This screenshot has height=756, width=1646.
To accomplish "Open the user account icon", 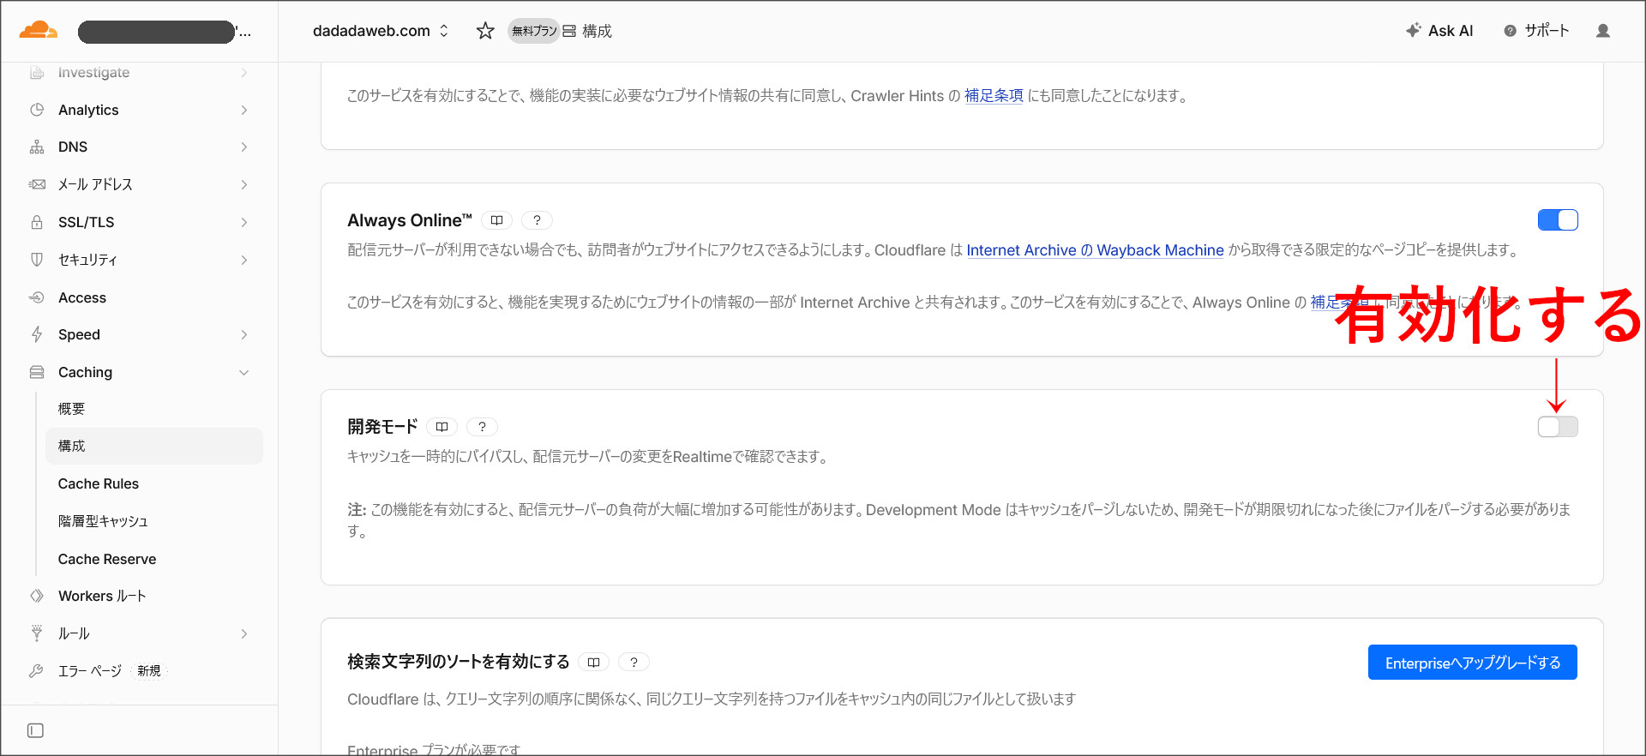I will point(1602,31).
